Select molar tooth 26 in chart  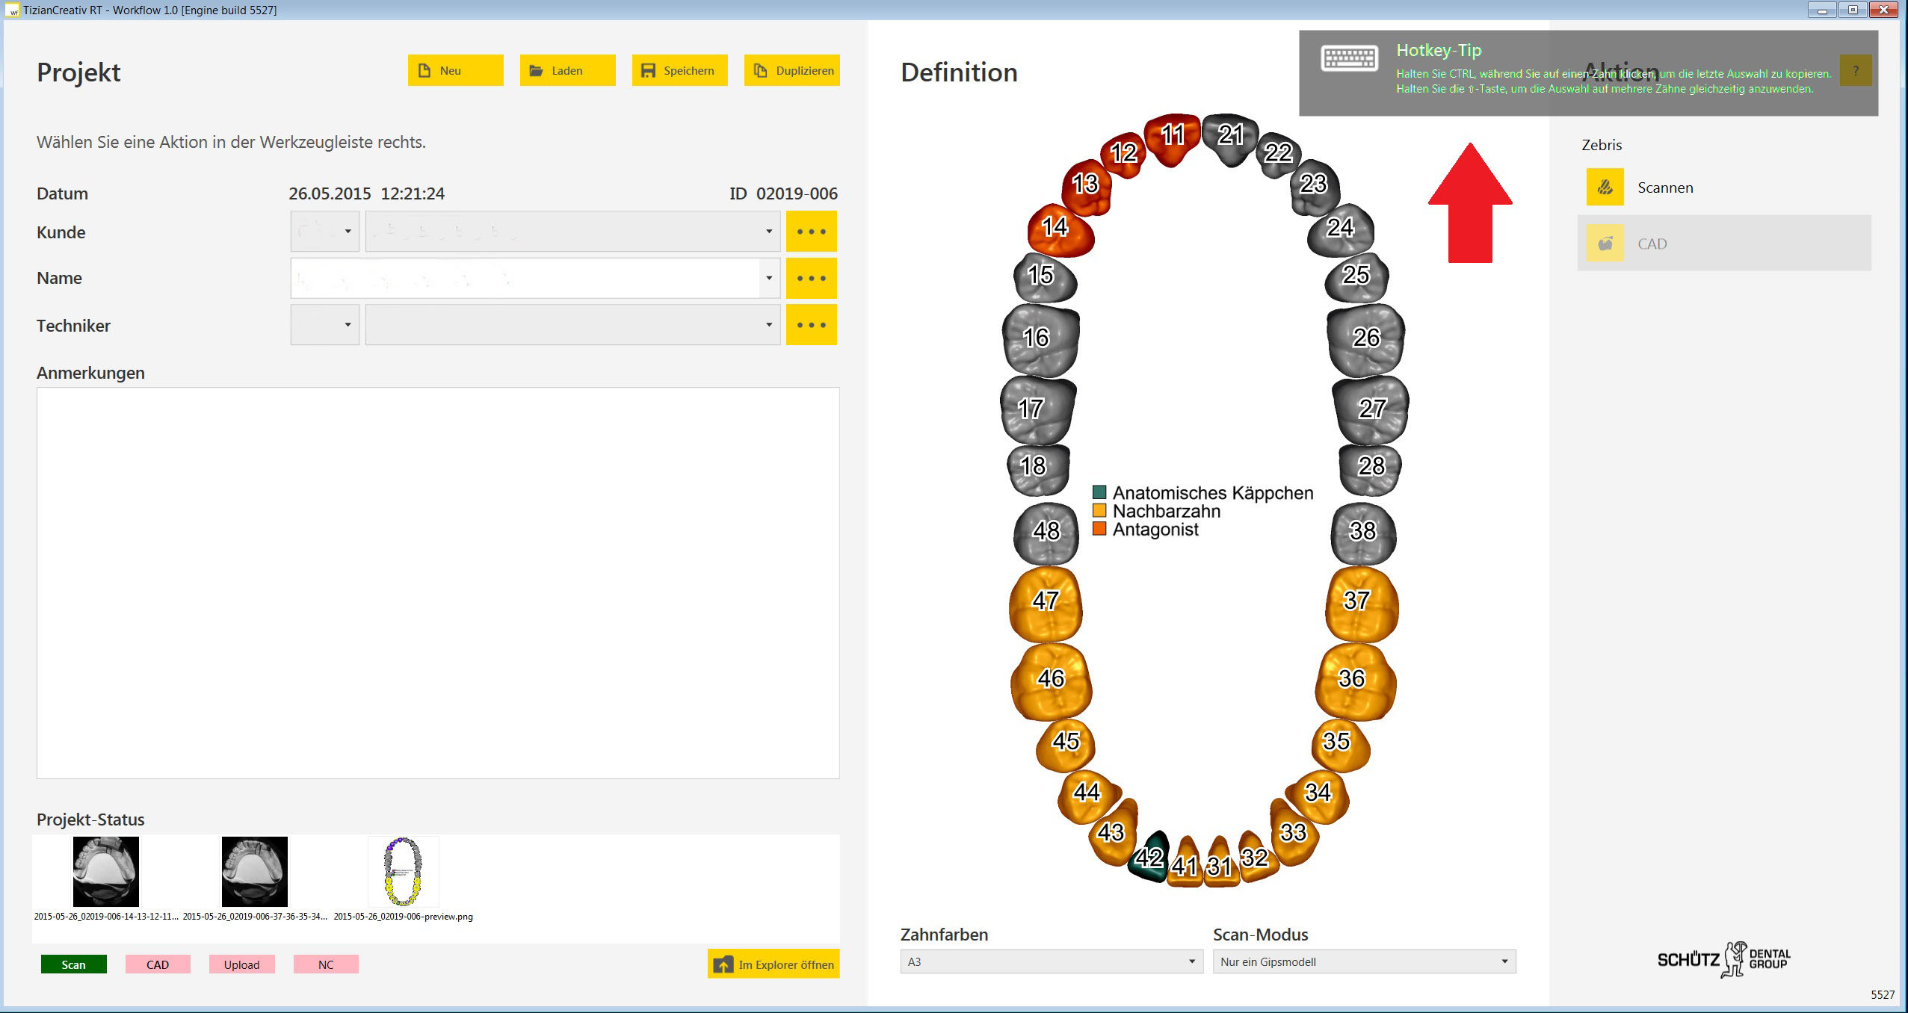coord(1365,338)
